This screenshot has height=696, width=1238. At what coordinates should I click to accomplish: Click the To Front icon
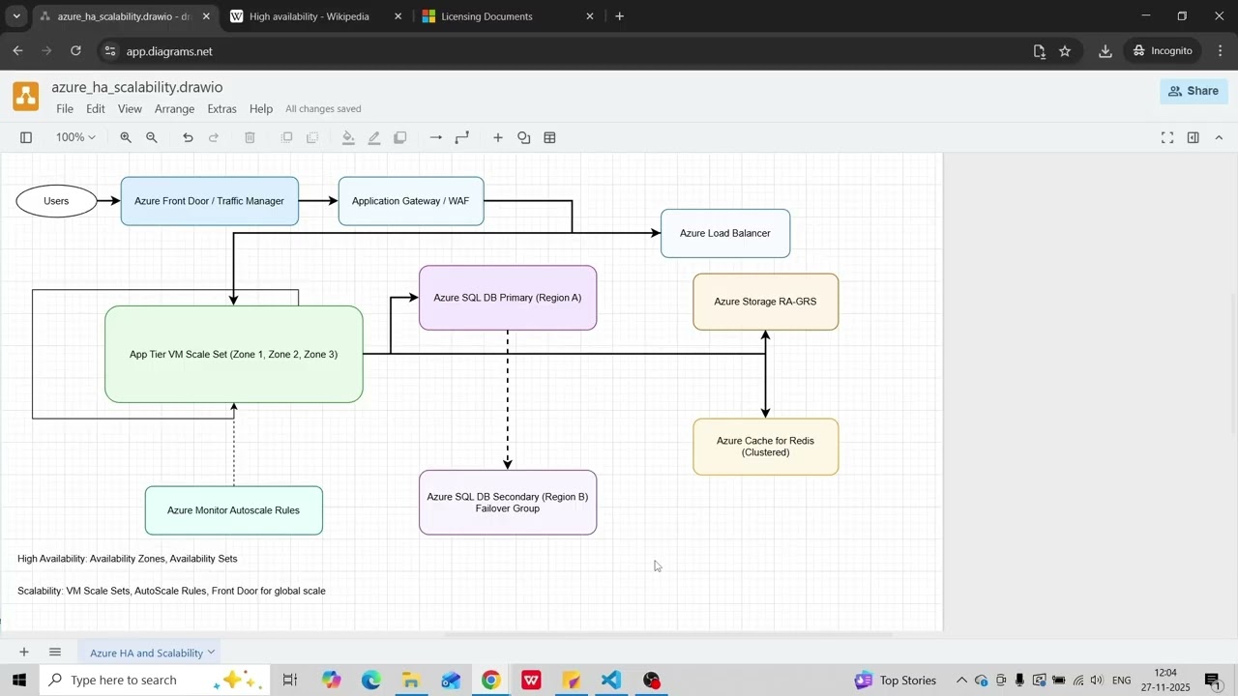(x=286, y=138)
